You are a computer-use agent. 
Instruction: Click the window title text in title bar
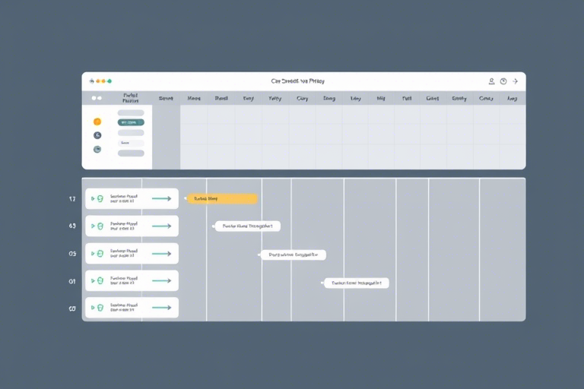[297, 81]
